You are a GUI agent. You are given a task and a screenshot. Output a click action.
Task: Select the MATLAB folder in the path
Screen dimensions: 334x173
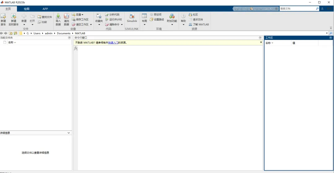coord(80,33)
